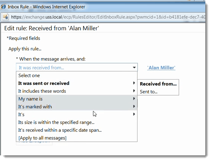Select 'It includes these words' option
The width and height of the screenshot is (211, 161).
76,91
